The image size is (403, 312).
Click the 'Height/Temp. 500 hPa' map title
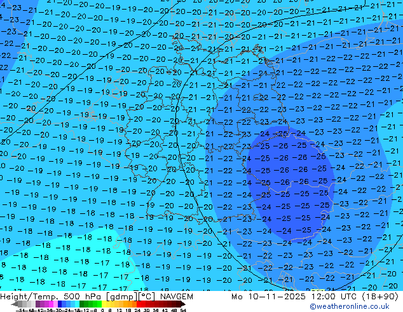click(x=50, y=297)
